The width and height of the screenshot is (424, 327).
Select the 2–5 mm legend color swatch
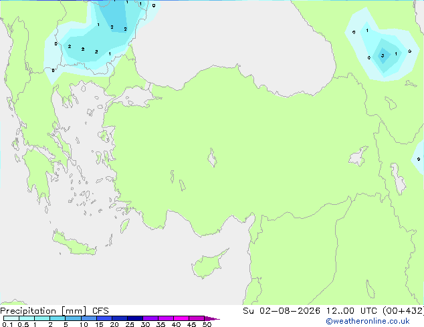(58, 318)
